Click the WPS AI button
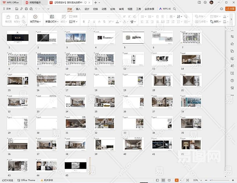This screenshot has width=237, height=183. coord(164,9)
